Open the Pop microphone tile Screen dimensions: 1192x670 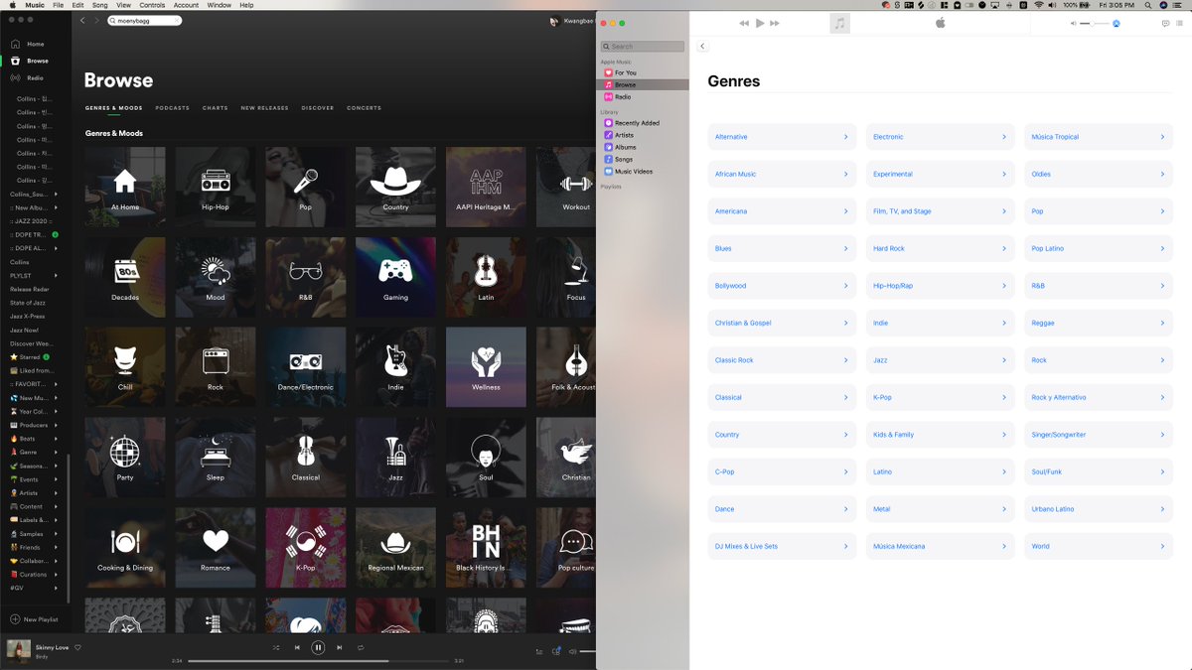(x=306, y=187)
